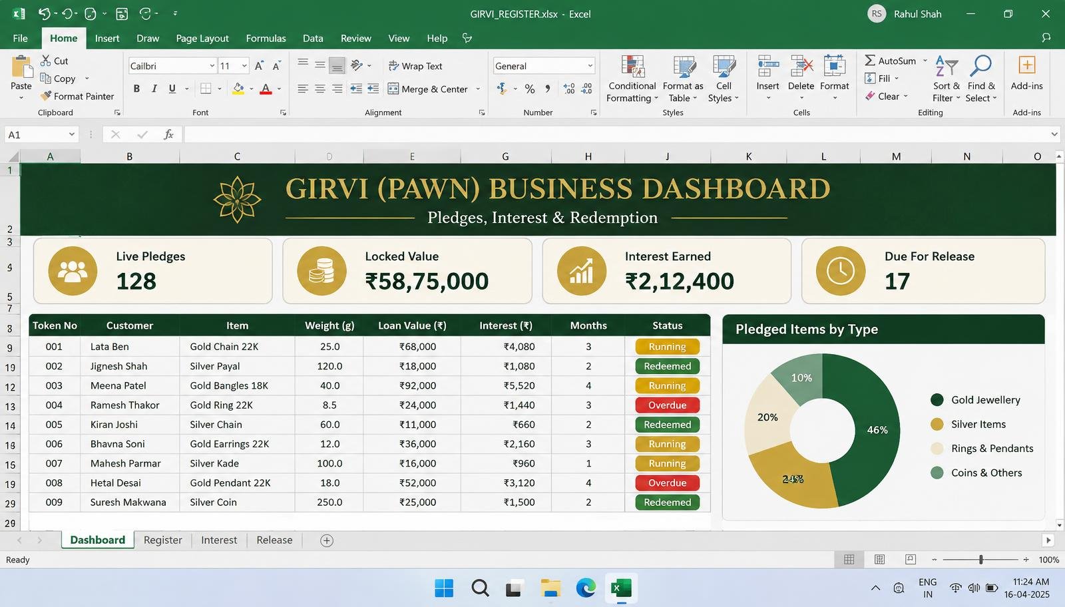
Task: Click the Copy button
Action: tap(58, 79)
